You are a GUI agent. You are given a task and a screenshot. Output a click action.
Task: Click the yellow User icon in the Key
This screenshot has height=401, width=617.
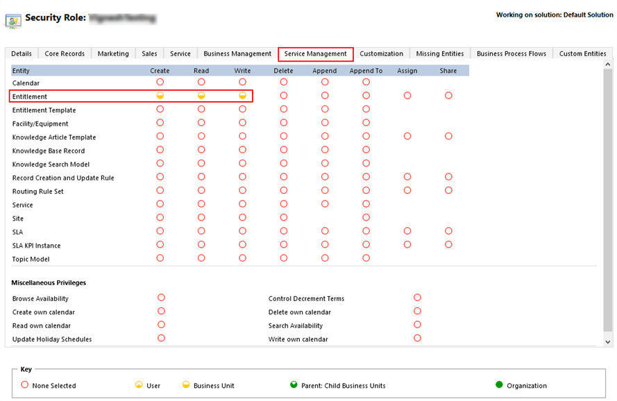pos(138,385)
